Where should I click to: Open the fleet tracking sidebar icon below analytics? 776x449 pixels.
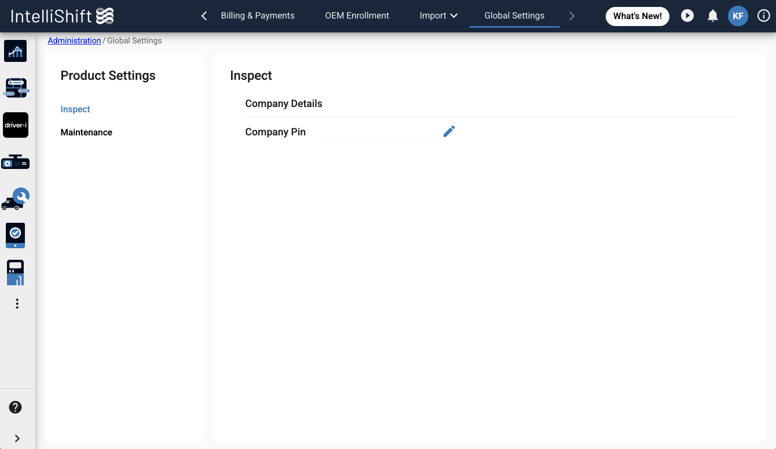click(x=16, y=88)
